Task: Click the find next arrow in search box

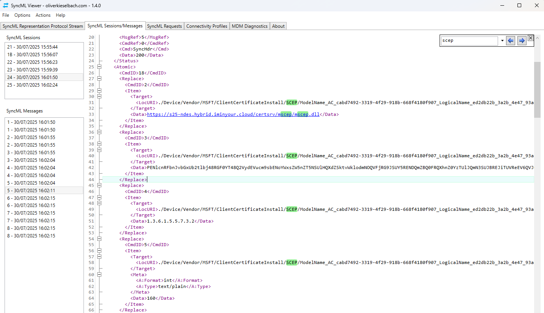Action: (522, 41)
